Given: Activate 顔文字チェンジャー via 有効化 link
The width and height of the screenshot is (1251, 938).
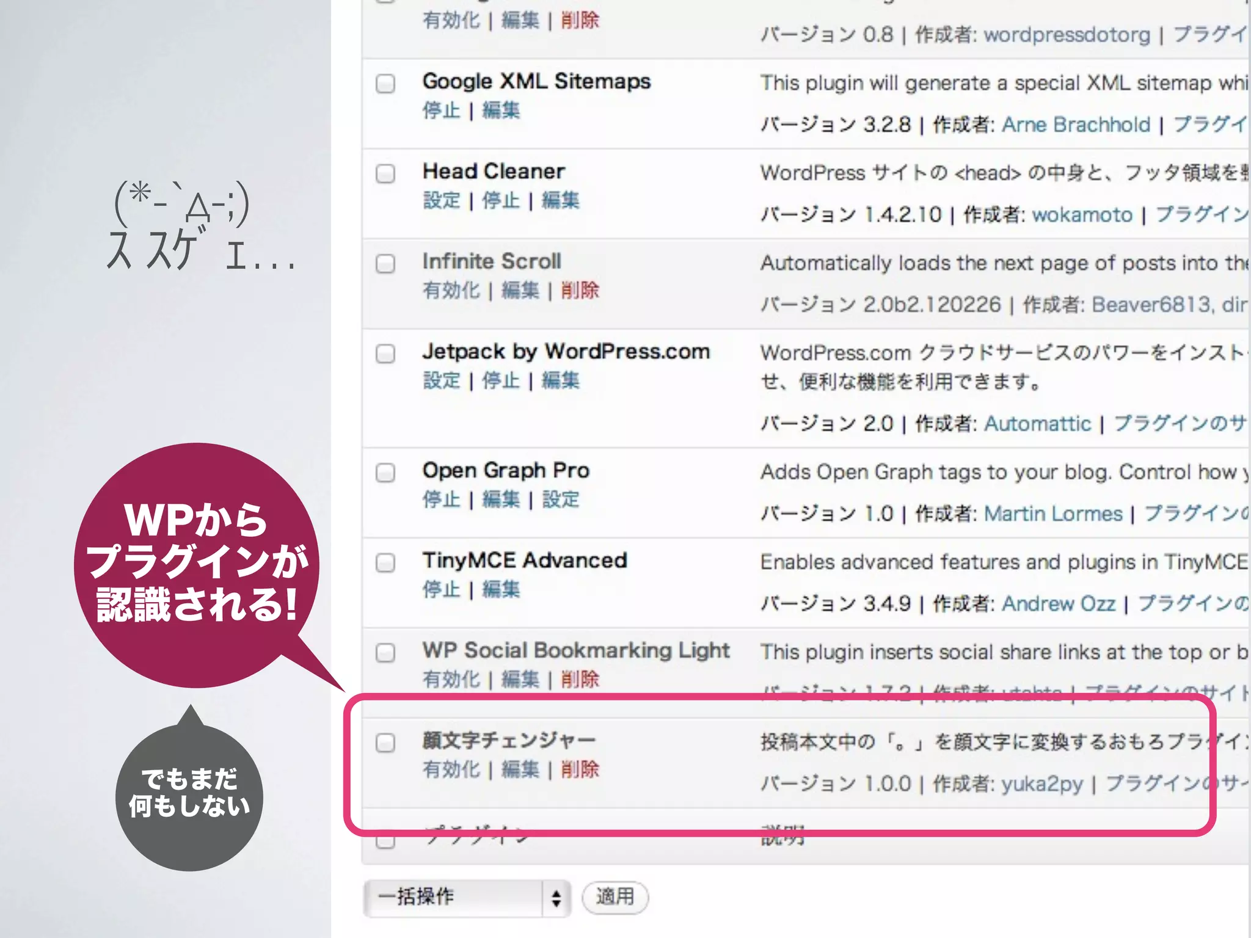Looking at the screenshot, I should [451, 769].
